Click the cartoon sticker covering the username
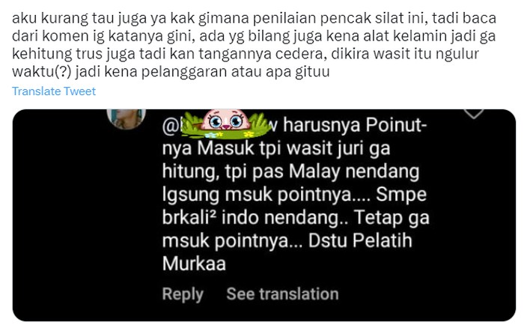Viewport: 524px width, 331px height. tap(227, 124)
